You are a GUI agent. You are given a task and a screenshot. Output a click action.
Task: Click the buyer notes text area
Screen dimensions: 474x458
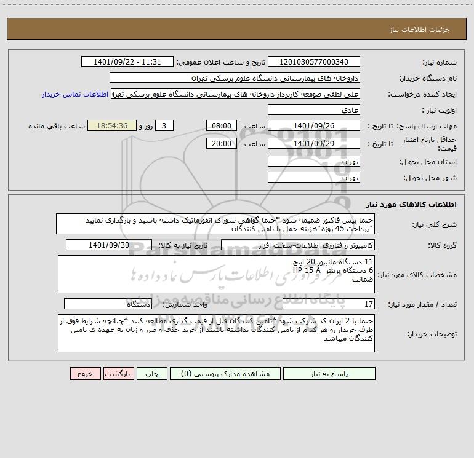[x=216, y=333]
